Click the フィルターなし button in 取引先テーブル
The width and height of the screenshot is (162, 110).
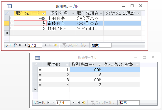(x=74, y=45)
